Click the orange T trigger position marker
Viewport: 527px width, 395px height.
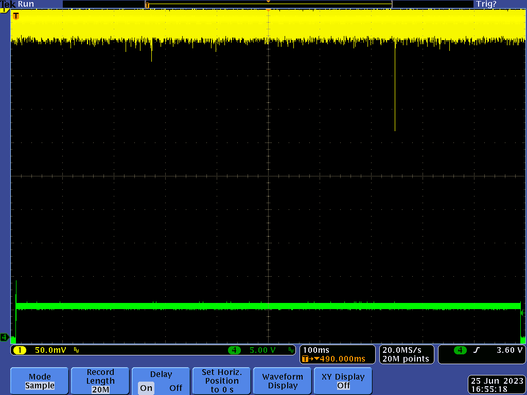coord(15,16)
